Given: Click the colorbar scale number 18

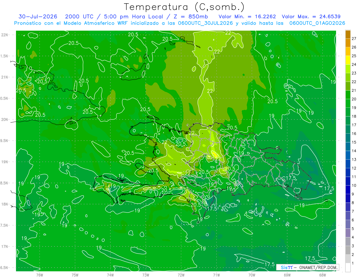Looking at the screenshot, I should (354, 116).
